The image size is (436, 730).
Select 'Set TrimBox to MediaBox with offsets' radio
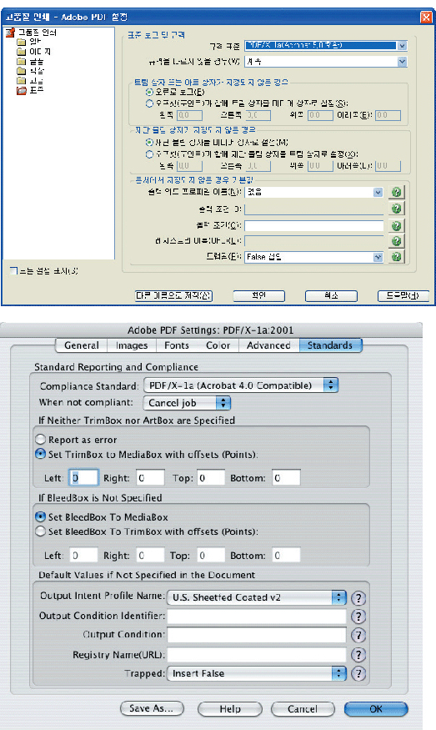click(41, 454)
